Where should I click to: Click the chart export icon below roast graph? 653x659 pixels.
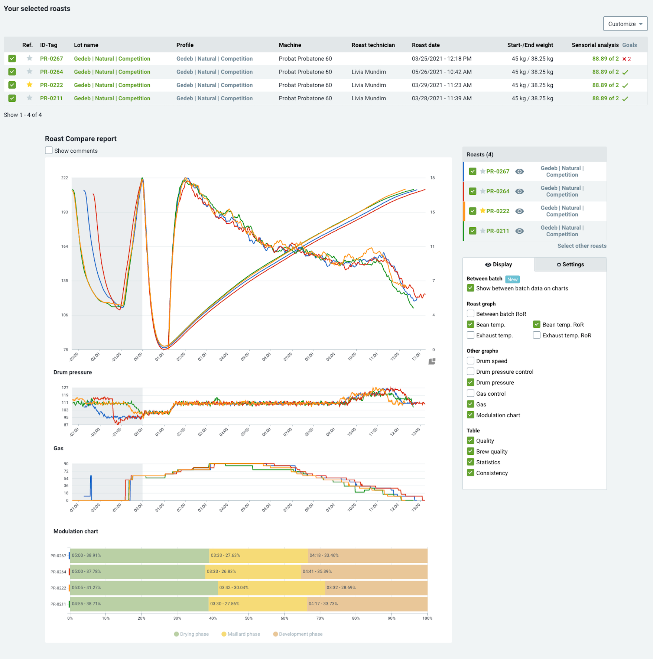(432, 361)
